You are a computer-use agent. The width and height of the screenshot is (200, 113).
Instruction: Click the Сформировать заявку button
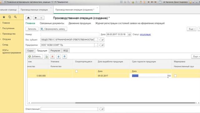point(53,29)
